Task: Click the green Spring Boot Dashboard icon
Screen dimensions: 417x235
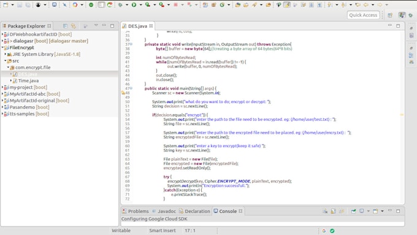Action: 91,5
